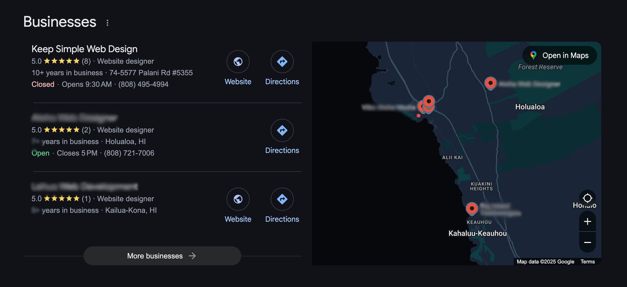Open the map in Google Maps
This screenshot has height=287, width=627.
point(560,55)
